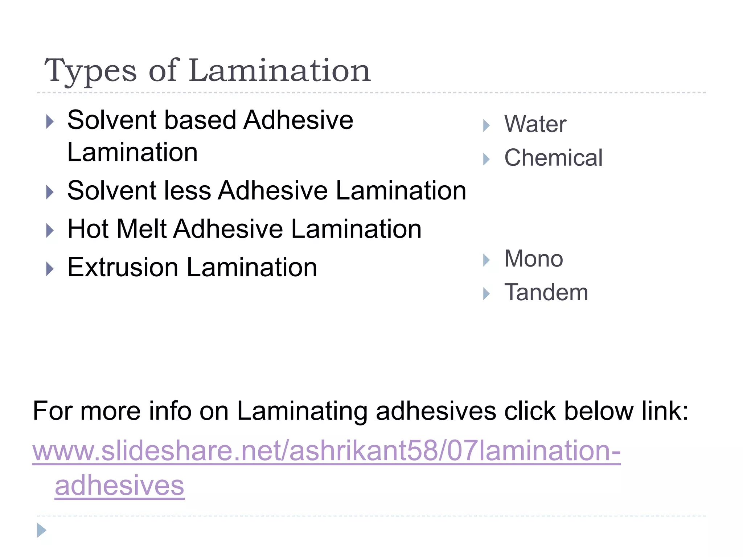Click the footer triangle arrow icon
Viewport: 743px width, 557px height.
tap(42, 530)
